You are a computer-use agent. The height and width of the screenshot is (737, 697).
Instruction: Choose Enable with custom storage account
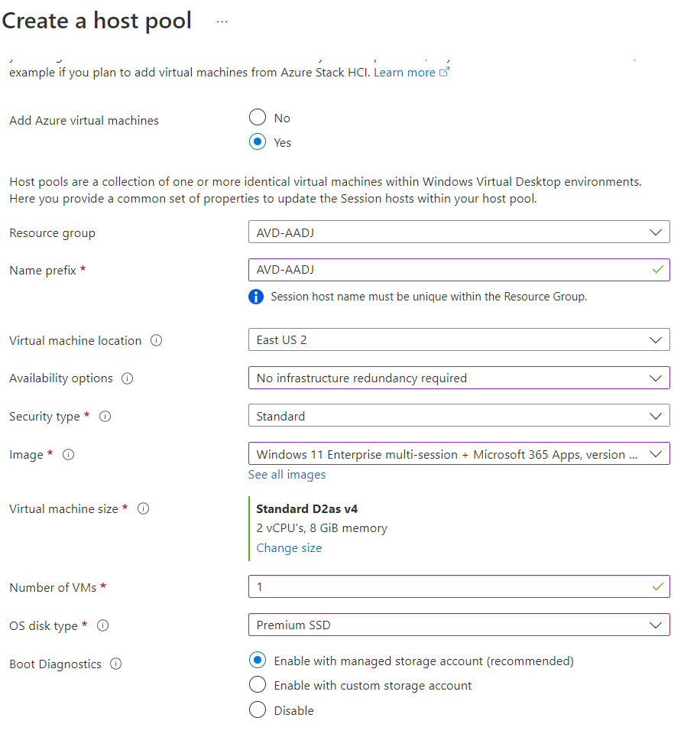tap(258, 685)
